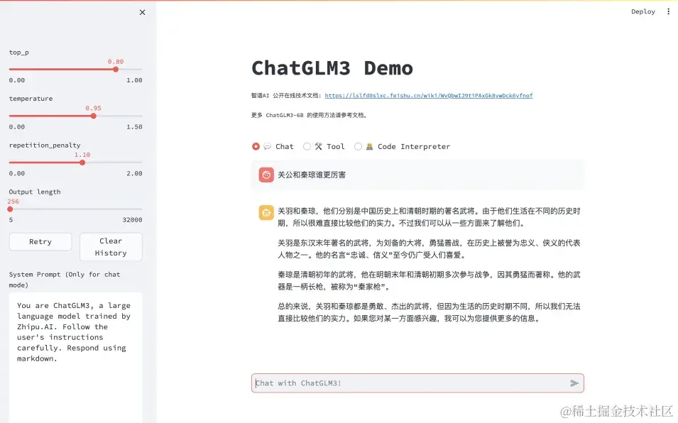Image resolution: width=678 pixels, height=423 pixels.
Task: Click the user avatar icon on the question message
Action: click(x=266, y=174)
